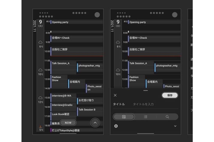This screenshot has width=214, height=142.
Task: Tap the profile circle in left phone
Action: (97, 15)
